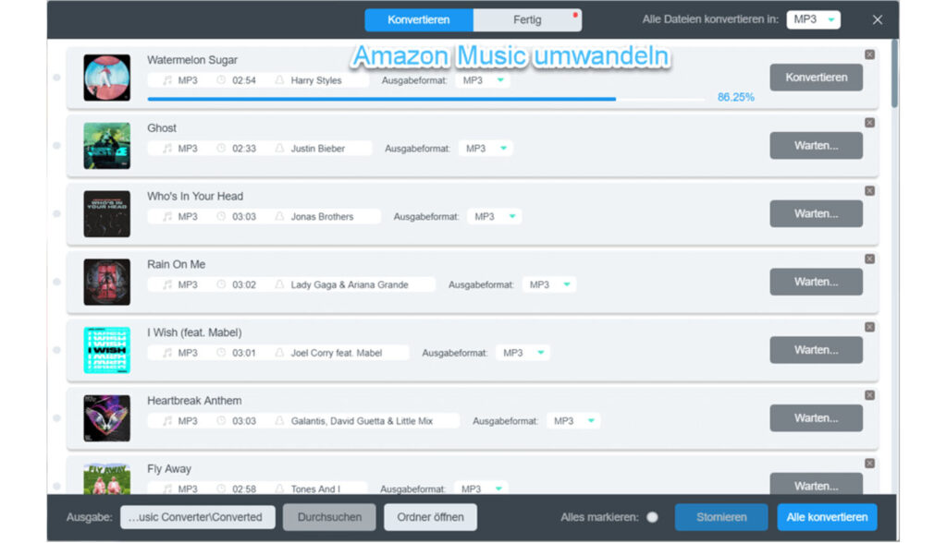This screenshot has width=947, height=543.
Task: Click Justin Bieber artist name
Action: pos(318,149)
